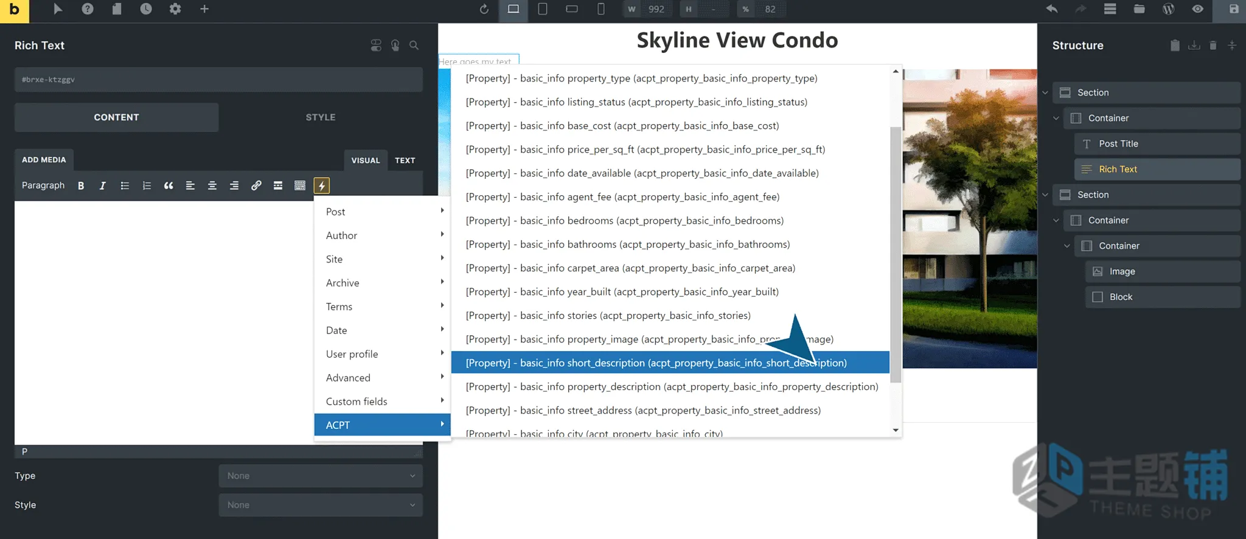Switch to mobile portrait breakpoint icon
Screen dimensions: 1246x539
601,9
